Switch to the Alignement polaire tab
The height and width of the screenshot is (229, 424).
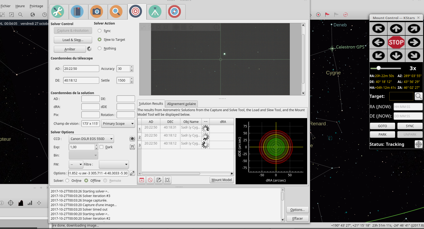[x=181, y=104]
